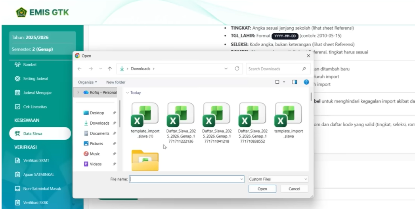This screenshot has height=209, width=415.
Task: Go back in the Open dialog
Action: tap(79, 69)
